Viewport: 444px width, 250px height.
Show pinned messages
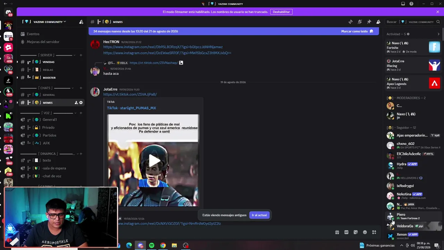click(369, 22)
